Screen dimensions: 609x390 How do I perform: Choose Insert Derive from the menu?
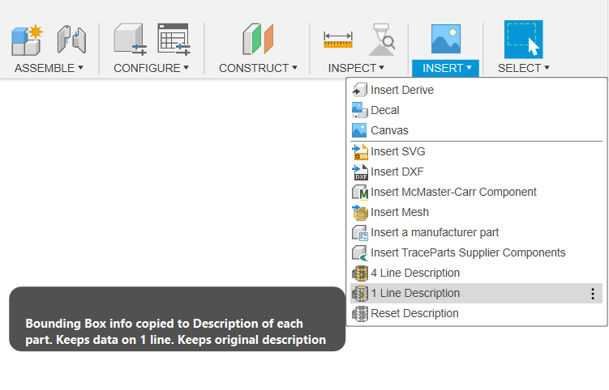[402, 90]
